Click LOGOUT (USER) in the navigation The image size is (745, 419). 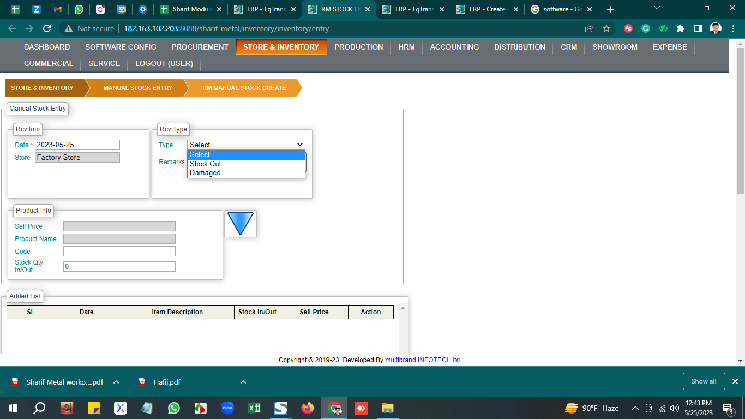coord(164,63)
